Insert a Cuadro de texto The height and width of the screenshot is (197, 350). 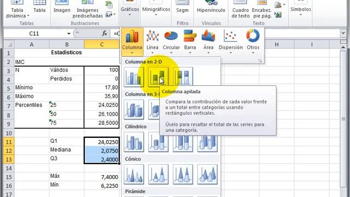241,9
